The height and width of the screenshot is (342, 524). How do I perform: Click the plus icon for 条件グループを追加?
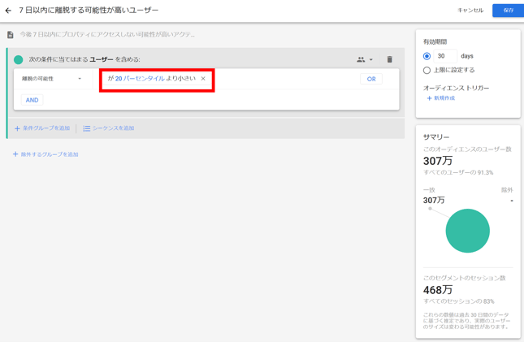coord(17,128)
